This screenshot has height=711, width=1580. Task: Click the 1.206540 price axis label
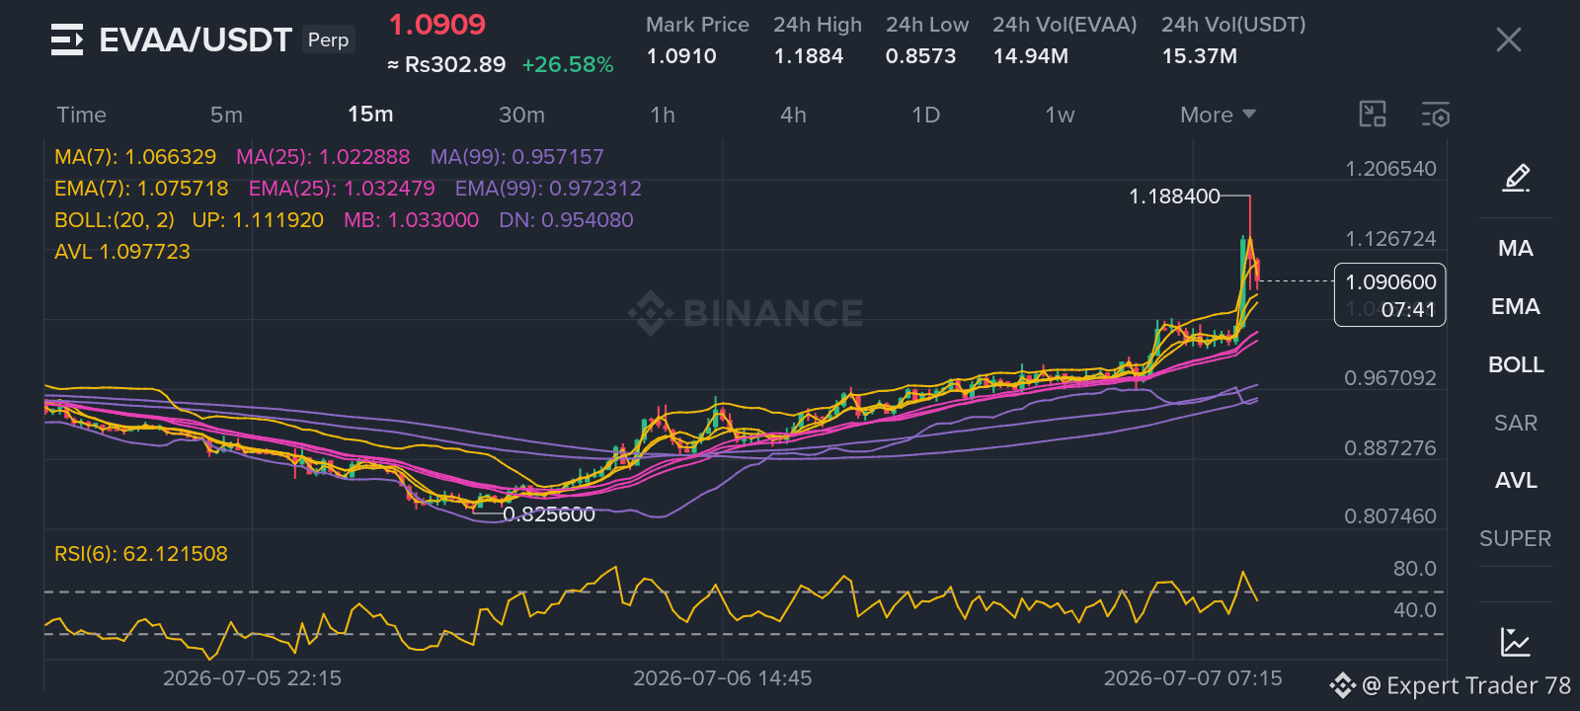tap(1390, 169)
